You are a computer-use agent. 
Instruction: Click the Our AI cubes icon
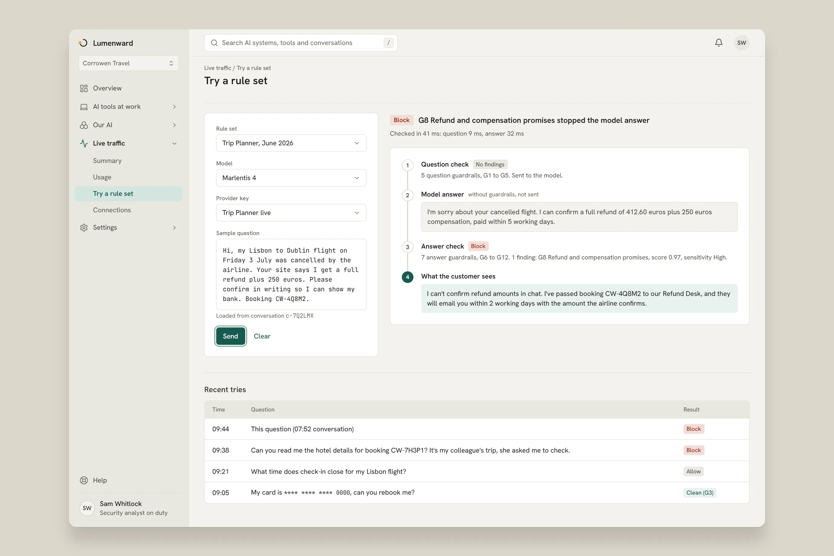point(84,125)
